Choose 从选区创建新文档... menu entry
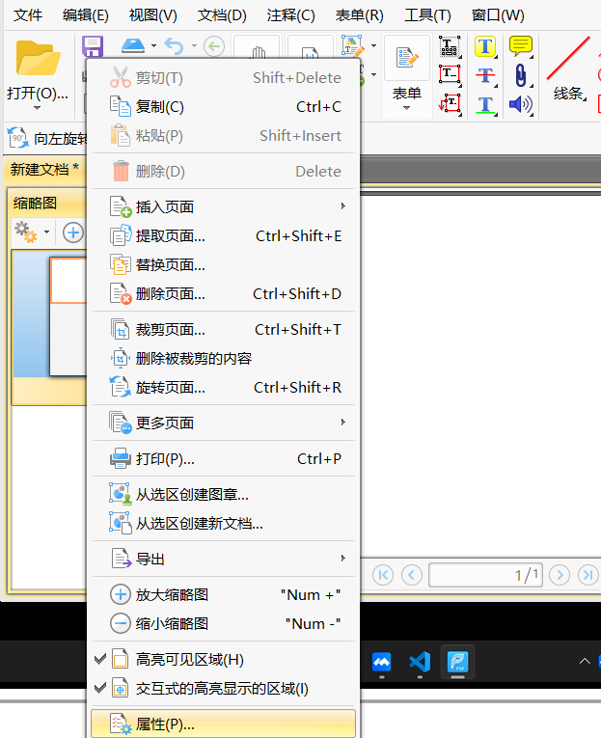The image size is (601, 738). pos(224,523)
